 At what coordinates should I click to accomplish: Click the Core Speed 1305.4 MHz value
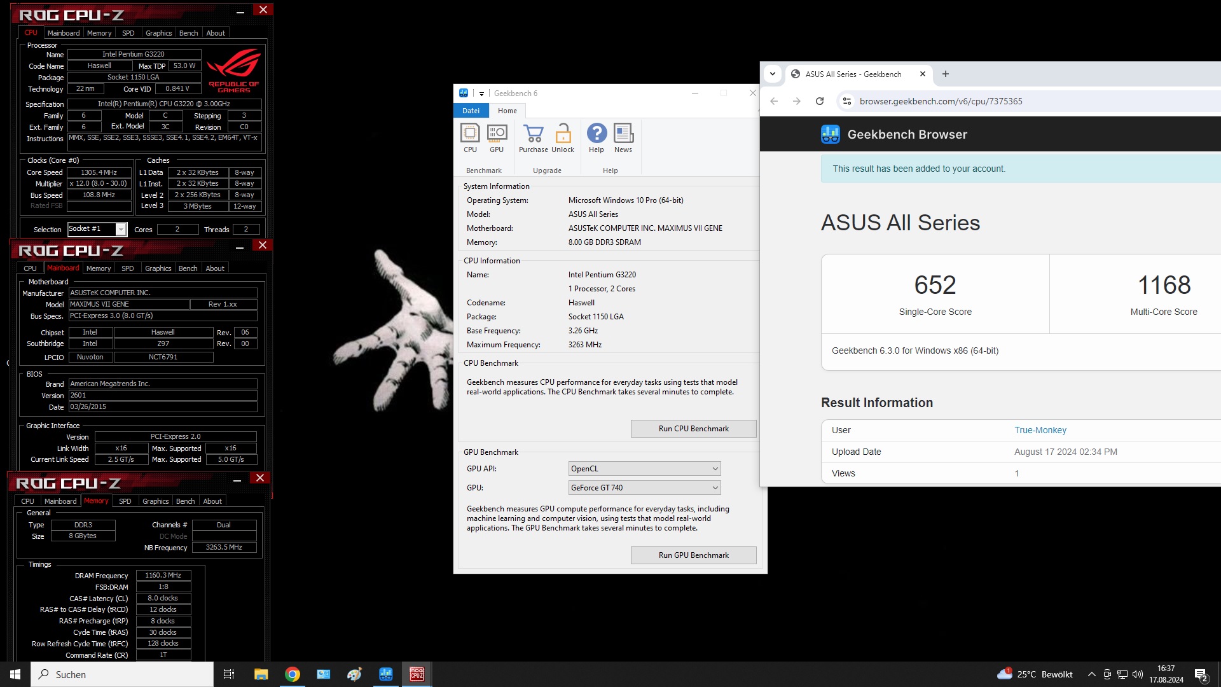[99, 172]
